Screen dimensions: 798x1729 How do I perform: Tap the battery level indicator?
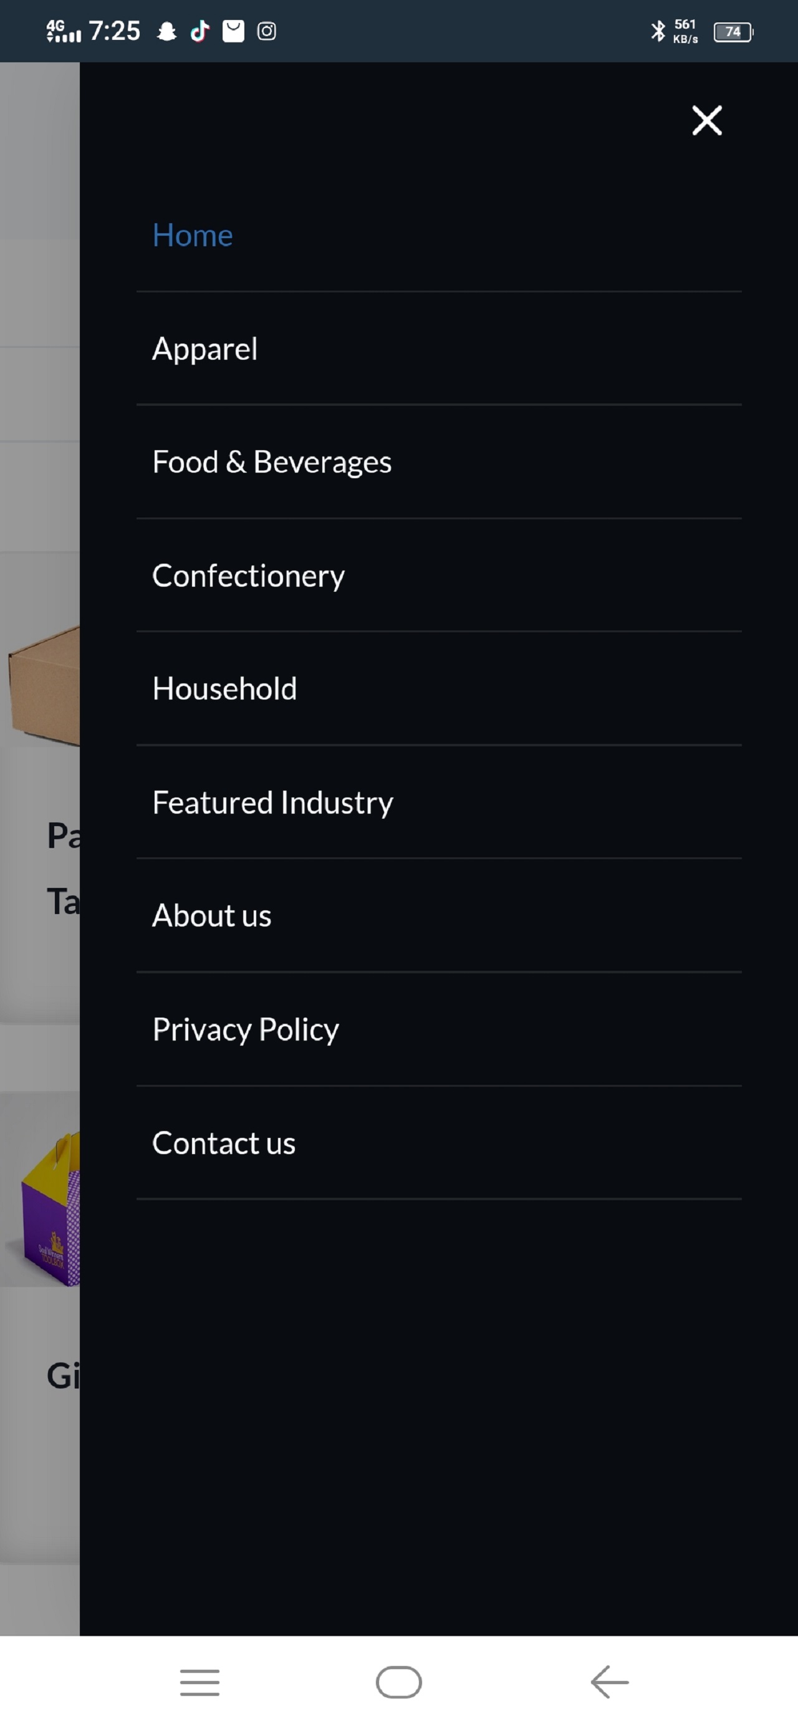point(733,32)
